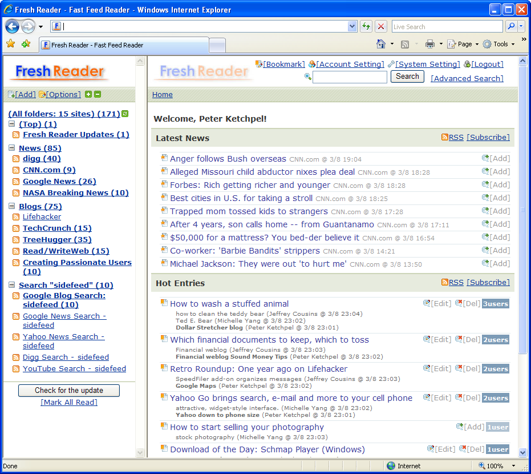Open the zoom level dropdown at 100%
531x474 pixels.
click(513, 466)
